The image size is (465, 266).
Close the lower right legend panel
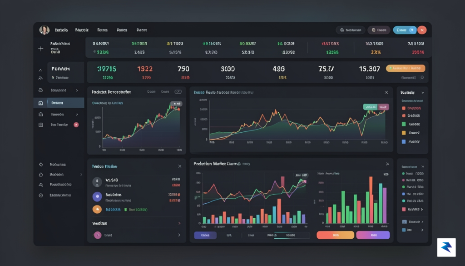[423, 167]
